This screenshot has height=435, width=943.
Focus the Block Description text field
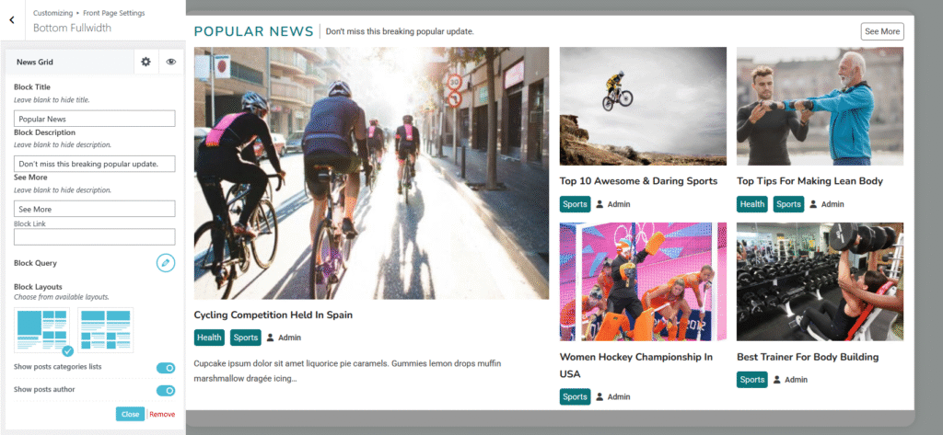click(x=94, y=164)
